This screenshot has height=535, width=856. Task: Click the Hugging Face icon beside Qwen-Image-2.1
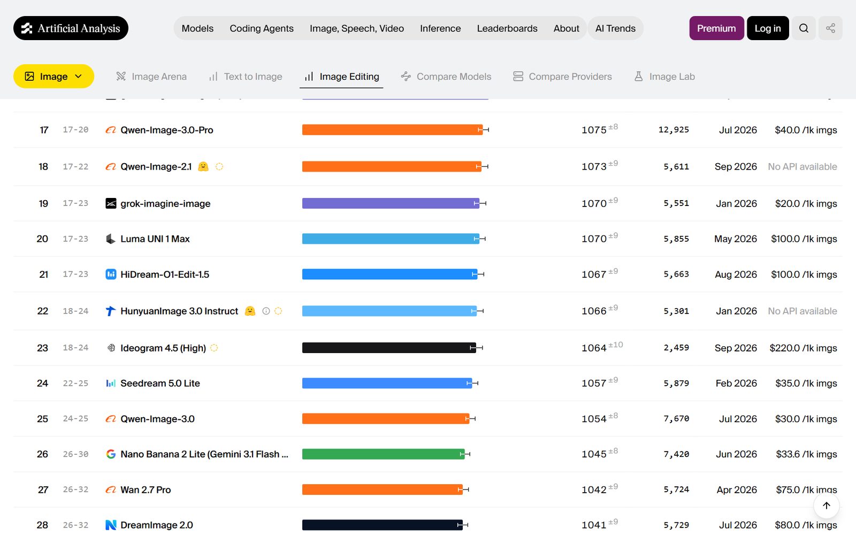(203, 166)
